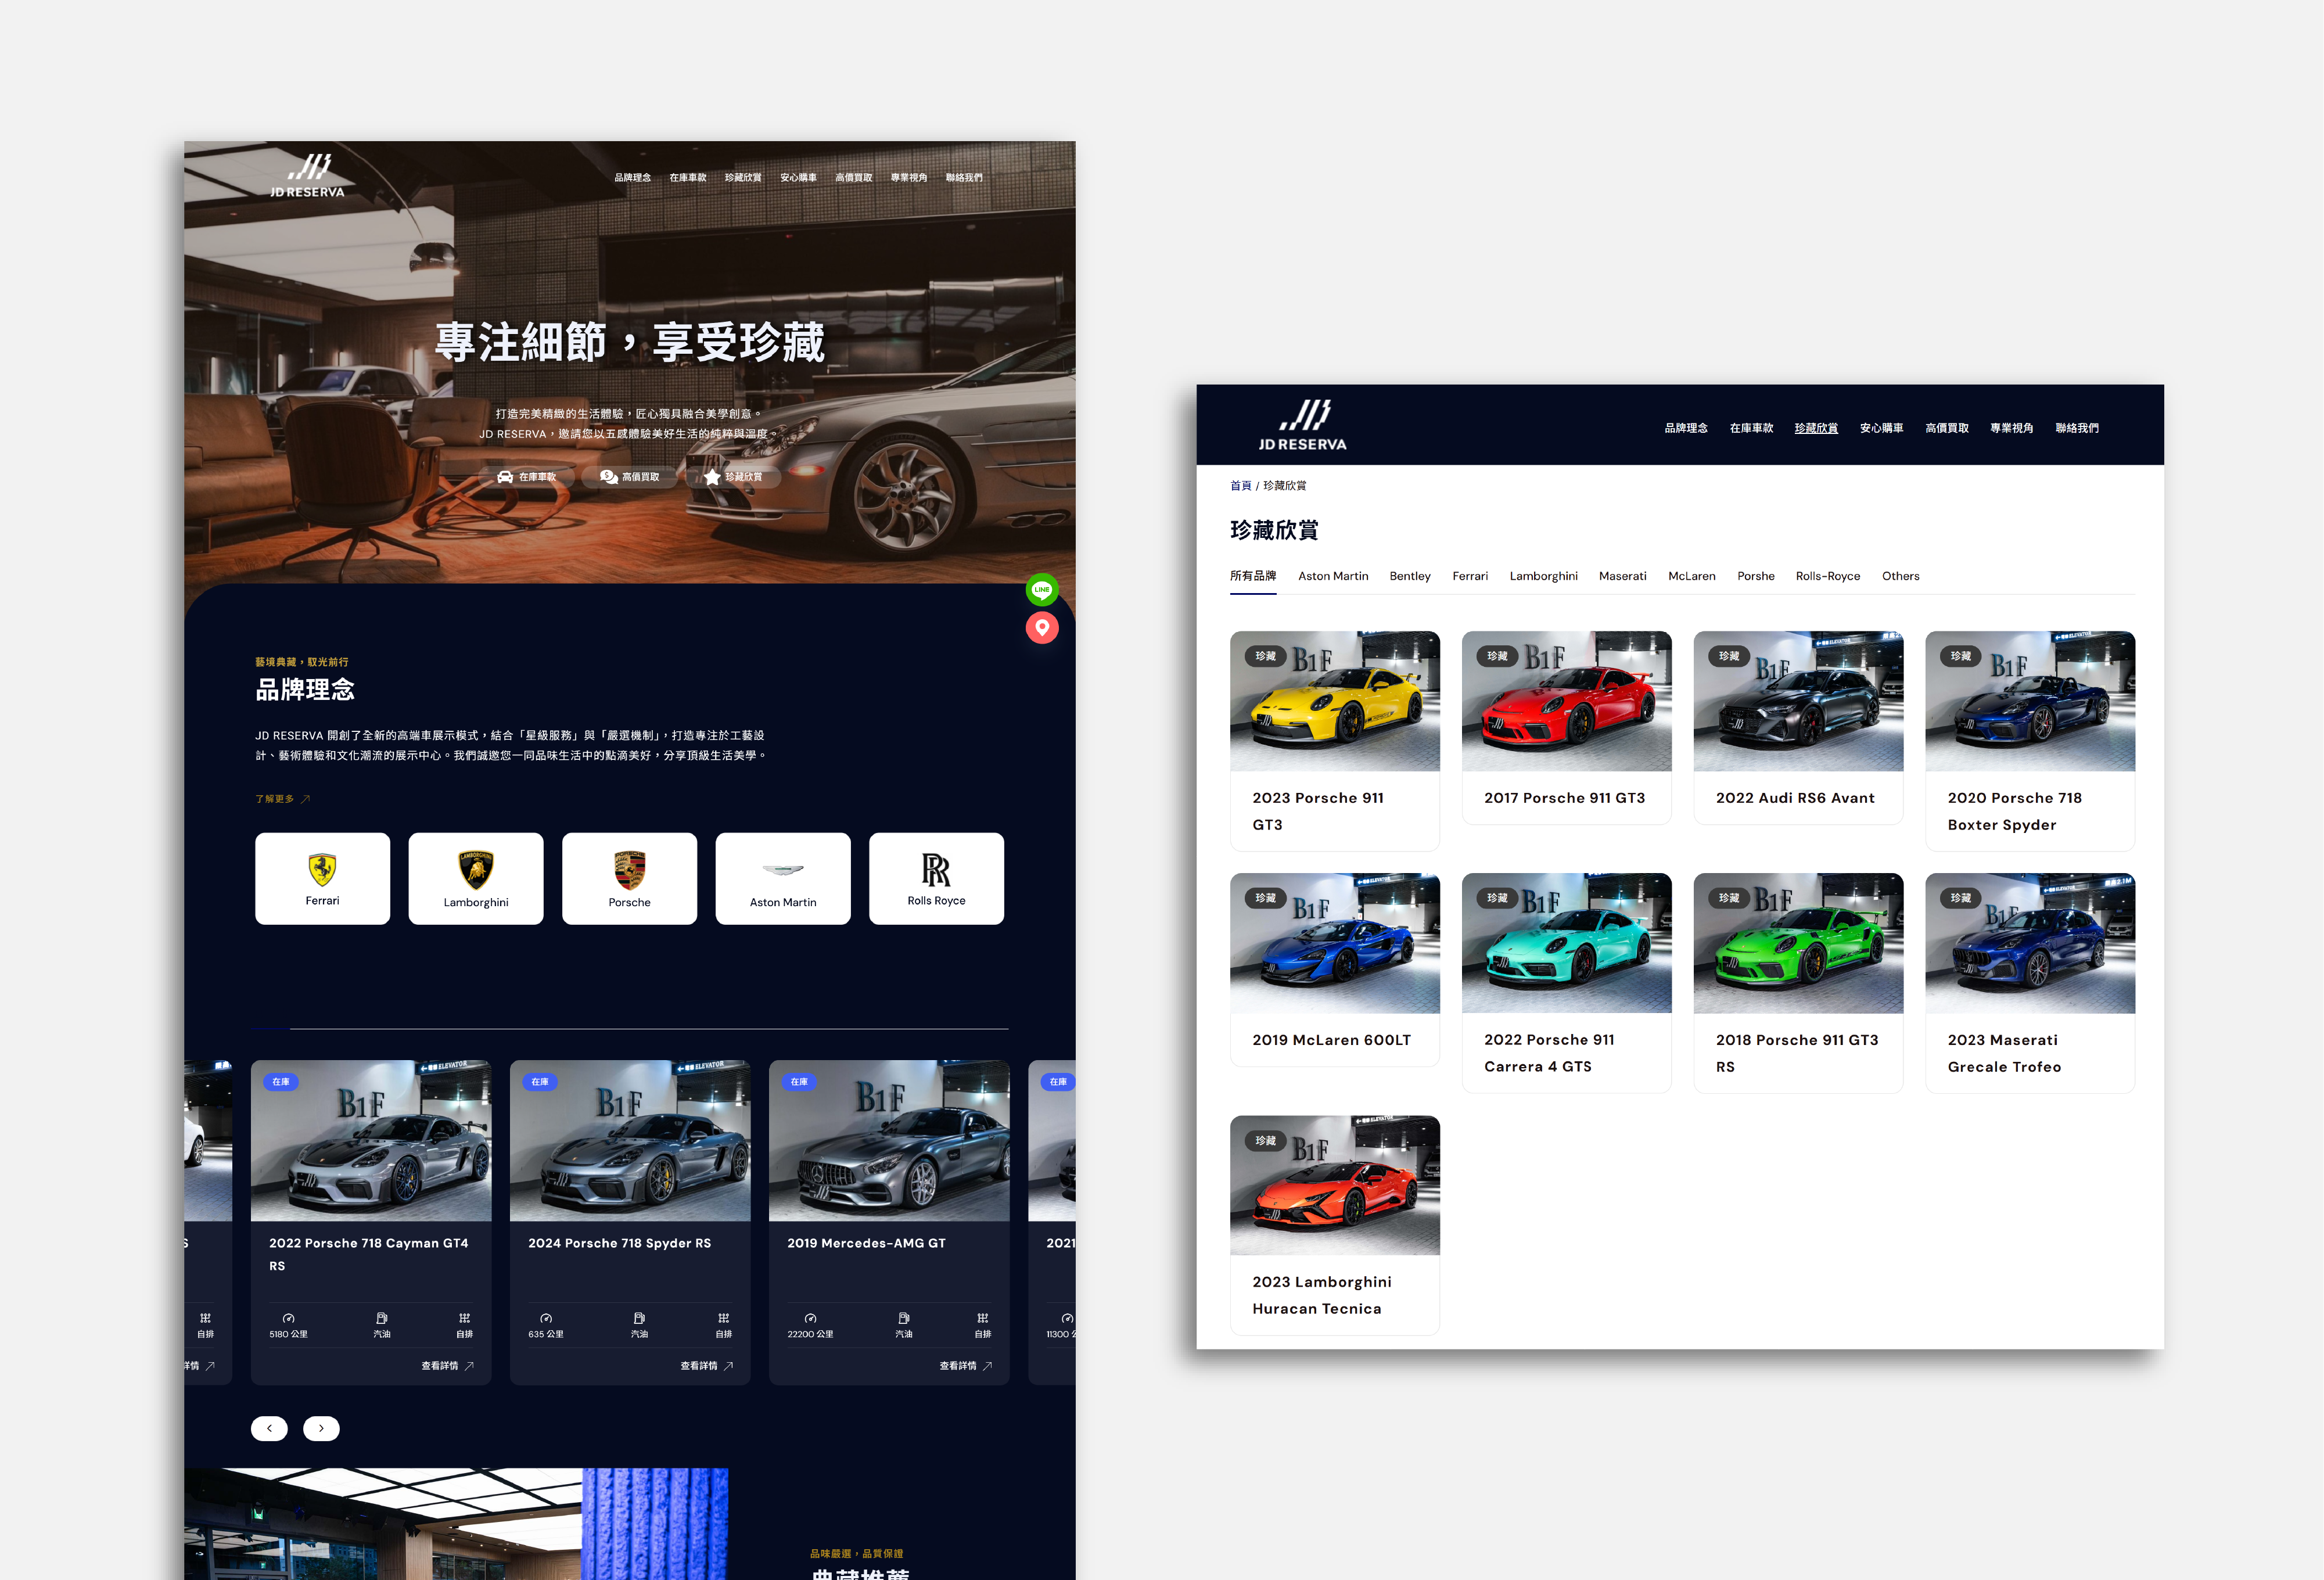
Task: Click the 2019 Mercedes-AMG GT carousel car image
Action: point(889,1140)
